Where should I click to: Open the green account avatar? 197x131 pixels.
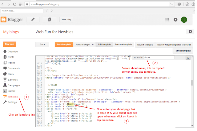(x=184, y=20)
